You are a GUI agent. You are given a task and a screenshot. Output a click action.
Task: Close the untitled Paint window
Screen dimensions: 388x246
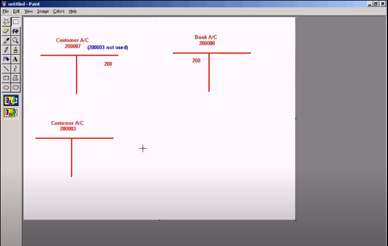click(x=383, y=3)
